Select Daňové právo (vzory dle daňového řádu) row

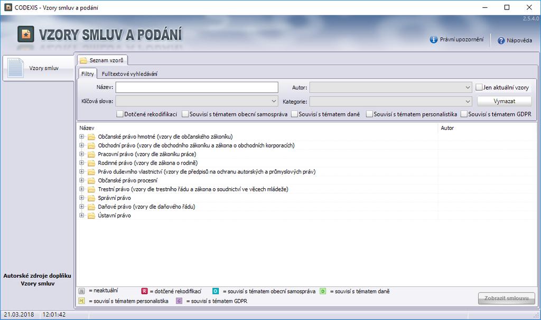[146, 207]
